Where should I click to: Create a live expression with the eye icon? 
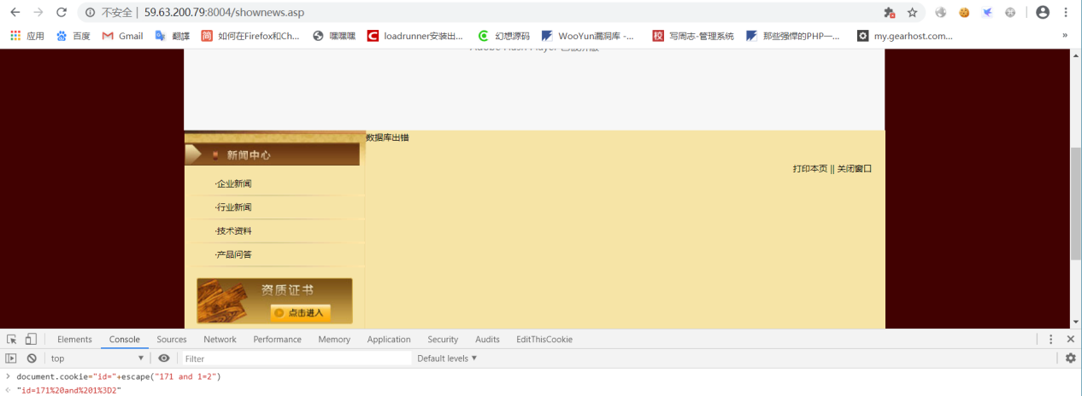tap(164, 358)
